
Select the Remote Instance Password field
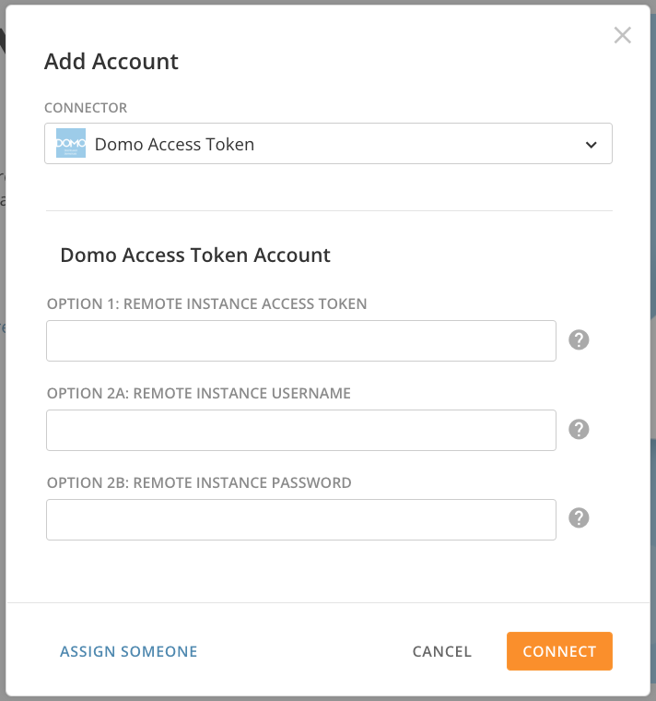(301, 519)
